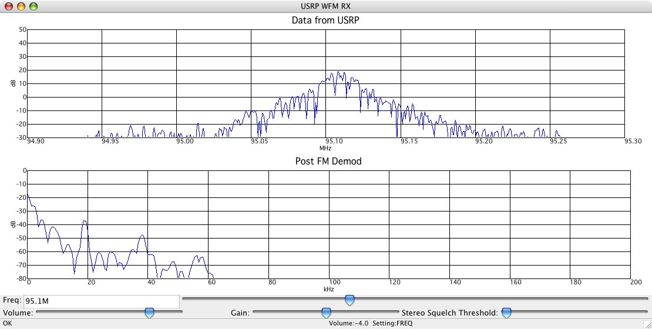
Task: Click the 'Data from USRP' plot title
Action: coord(325,21)
